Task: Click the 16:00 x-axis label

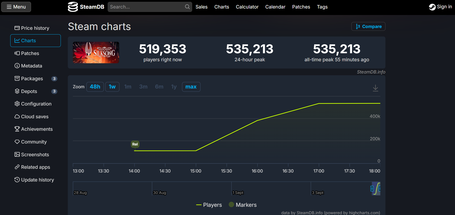Action: 257,171
